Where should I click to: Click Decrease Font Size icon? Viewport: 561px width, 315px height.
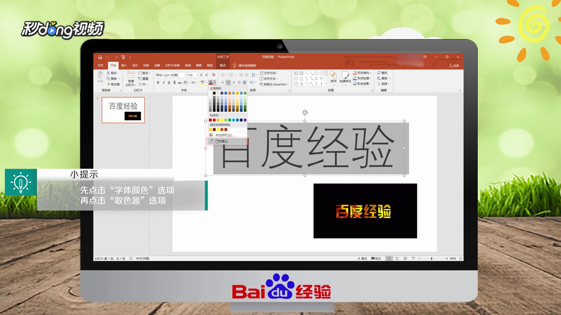[x=206, y=75]
